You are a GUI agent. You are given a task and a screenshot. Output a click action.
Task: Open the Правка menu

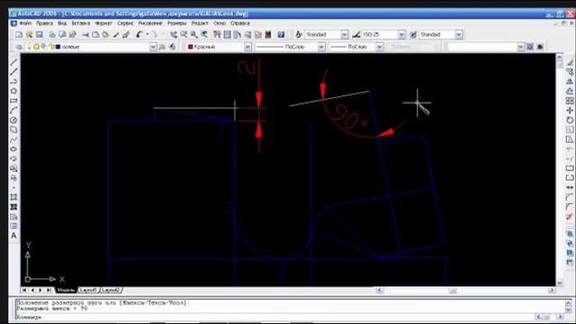[x=44, y=23]
